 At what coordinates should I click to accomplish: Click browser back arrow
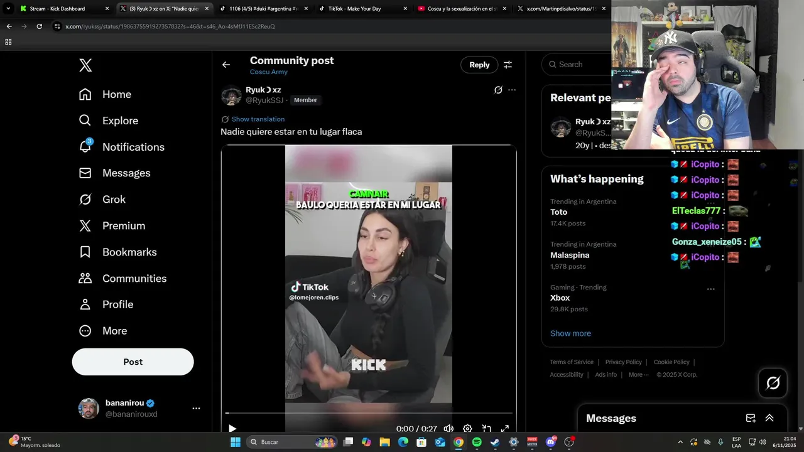[x=9, y=26]
